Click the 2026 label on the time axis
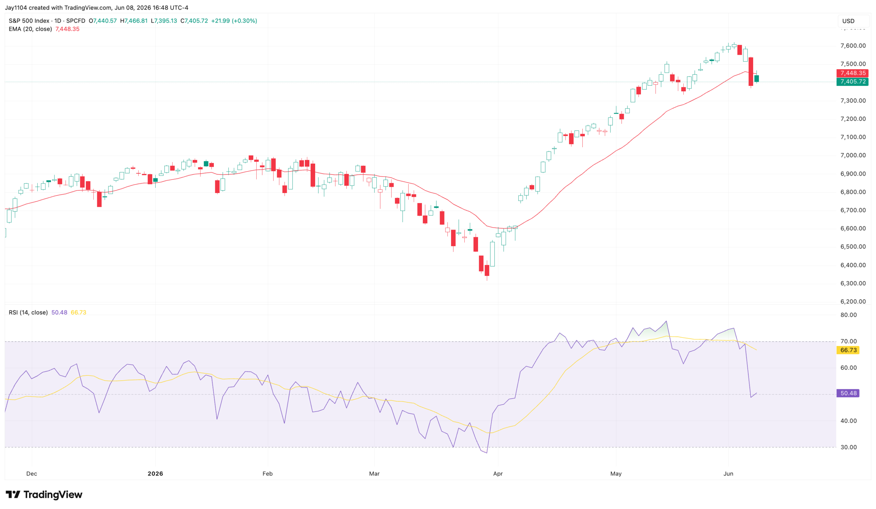876x509 pixels. [x=155, y=473]
